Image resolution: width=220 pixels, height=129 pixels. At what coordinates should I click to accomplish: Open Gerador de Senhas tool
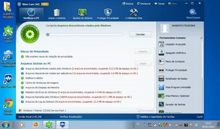coord(172,105)
